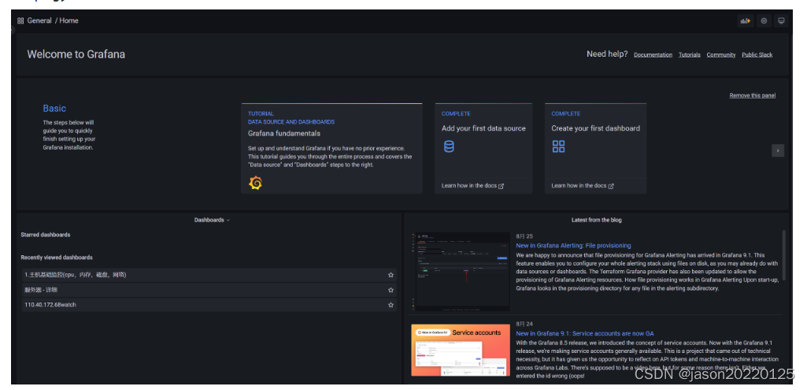Click General in the breadcrumb
807x390 pixels.
(x=39, y=21)
